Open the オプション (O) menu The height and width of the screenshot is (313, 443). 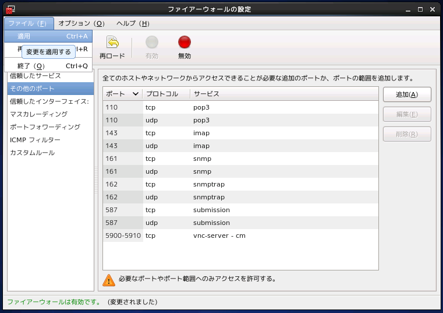(x=81, y=23)
